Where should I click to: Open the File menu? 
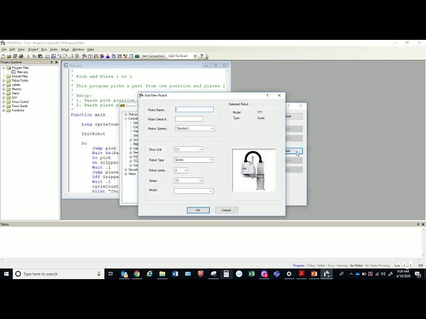click(4, 49)
